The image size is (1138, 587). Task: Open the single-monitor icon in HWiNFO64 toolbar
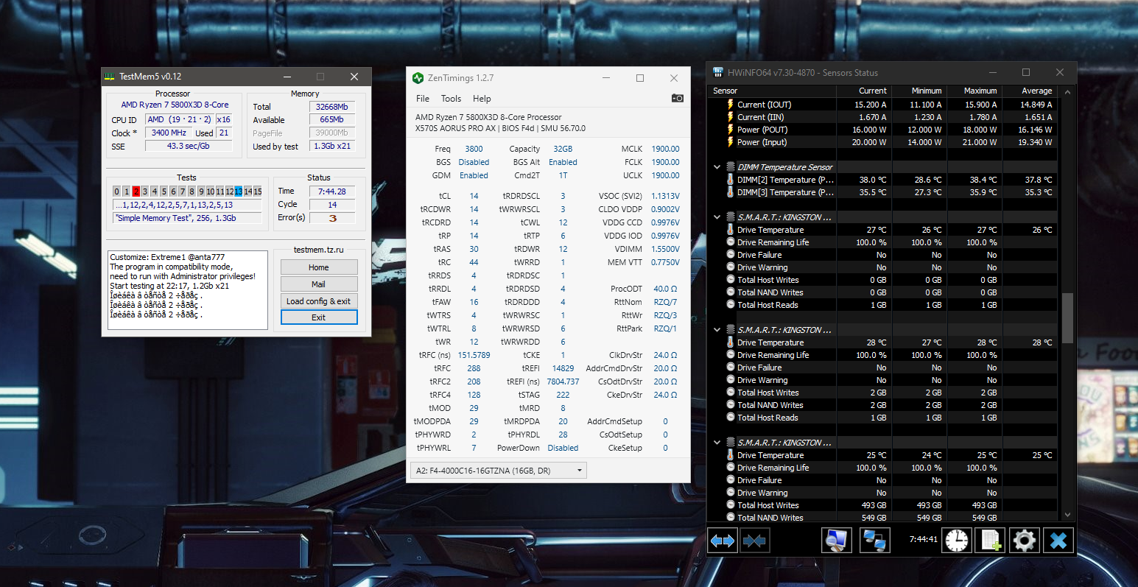tap(836, 541)
